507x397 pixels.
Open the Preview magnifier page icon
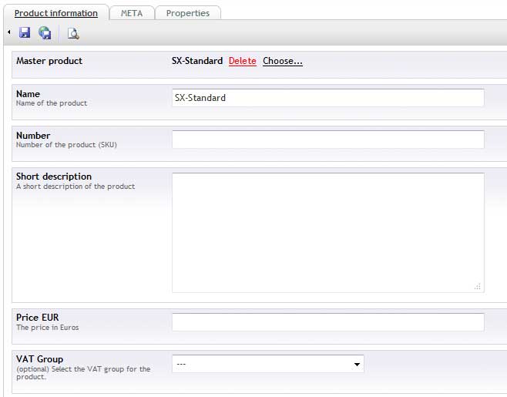(73, 33)
